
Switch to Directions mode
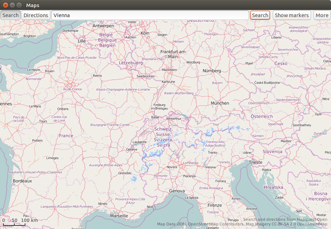pyautogui.click(x=36, y=15)
